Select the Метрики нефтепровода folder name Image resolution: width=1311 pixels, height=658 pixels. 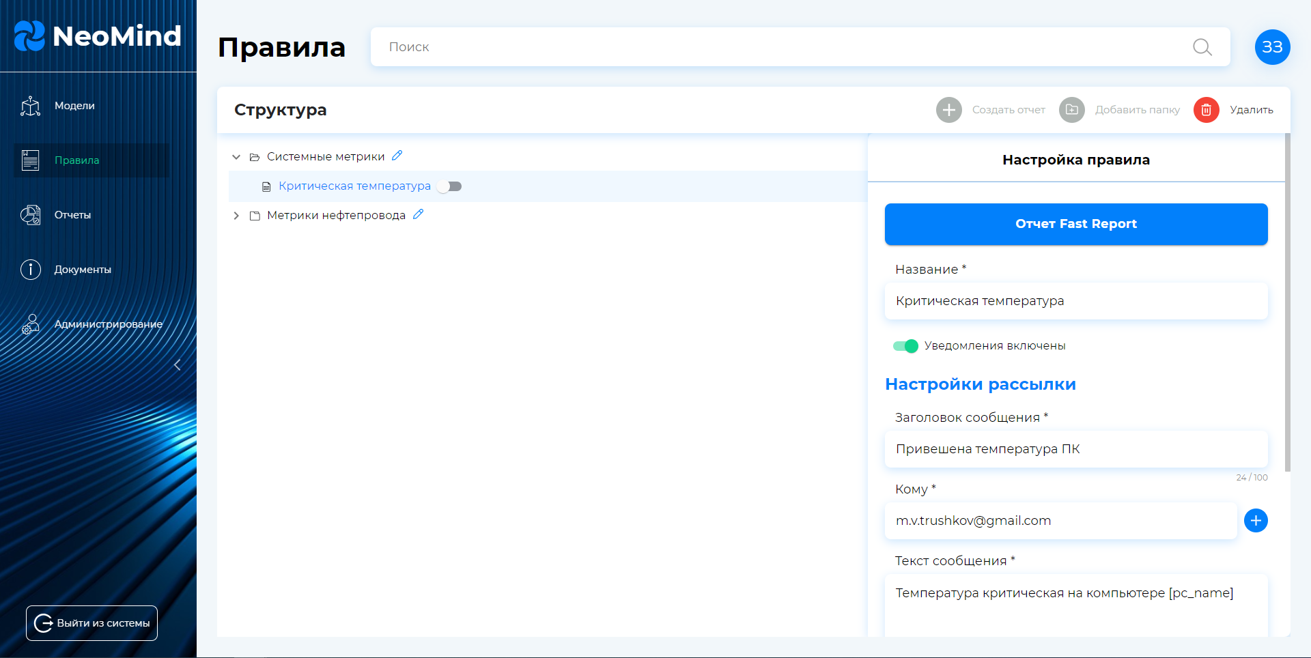336,216
